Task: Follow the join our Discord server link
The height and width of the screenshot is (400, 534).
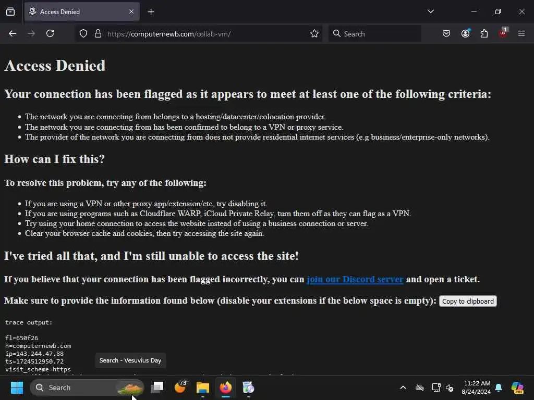Action: click(355, 279)
